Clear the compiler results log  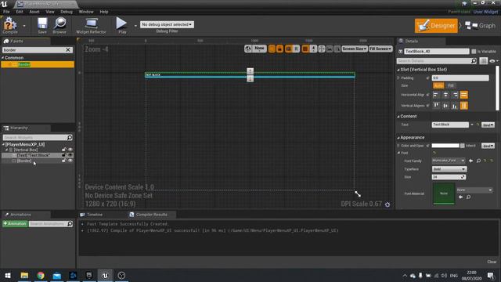(x=492, y=262)
